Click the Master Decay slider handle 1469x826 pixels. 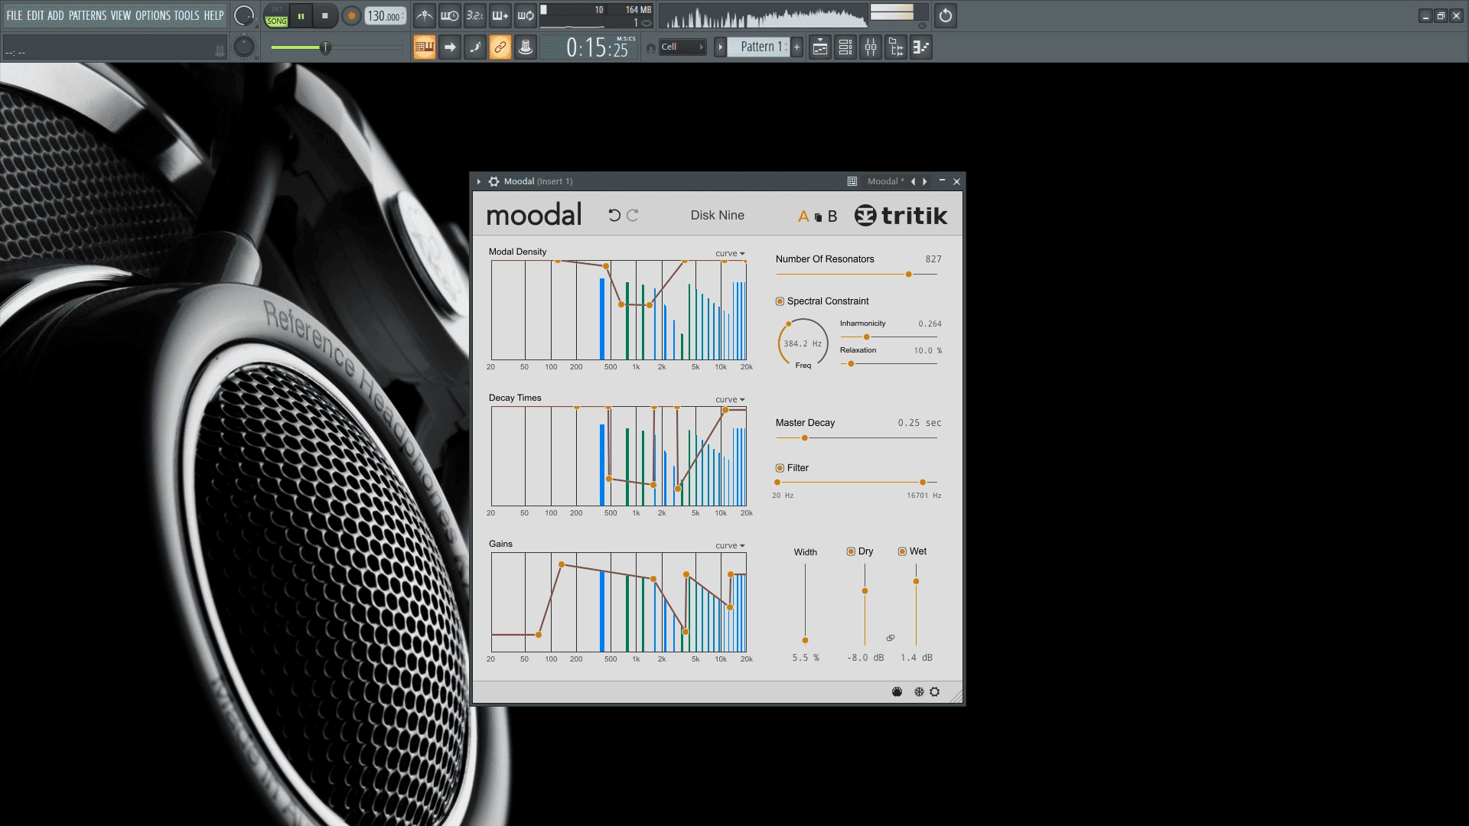pyautogui.click(x=804, y=438)
